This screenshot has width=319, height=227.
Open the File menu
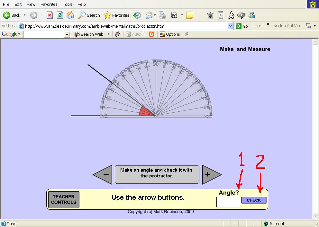[6, 4]
